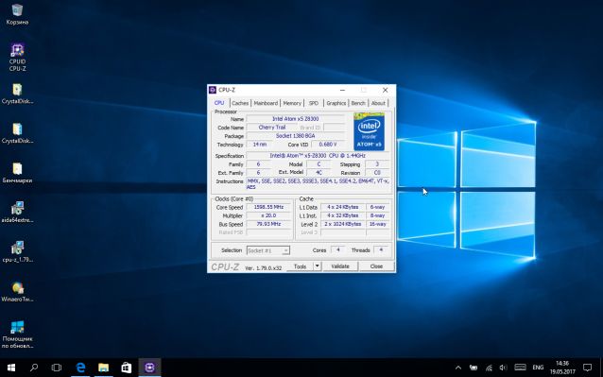603x377 pixels.
Task: Click the Specification field text
Action: pyautogui.click(x=318, y=156)
